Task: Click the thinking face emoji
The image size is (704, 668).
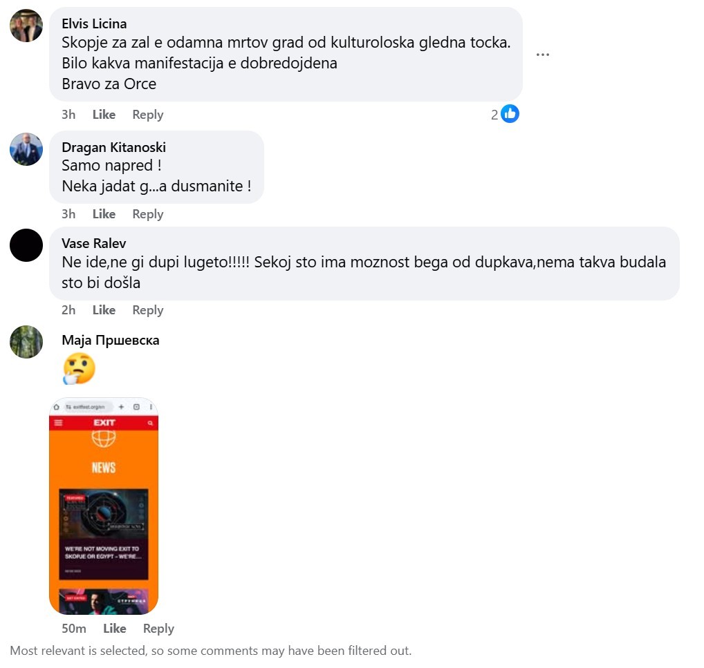Action: point(79,369)
